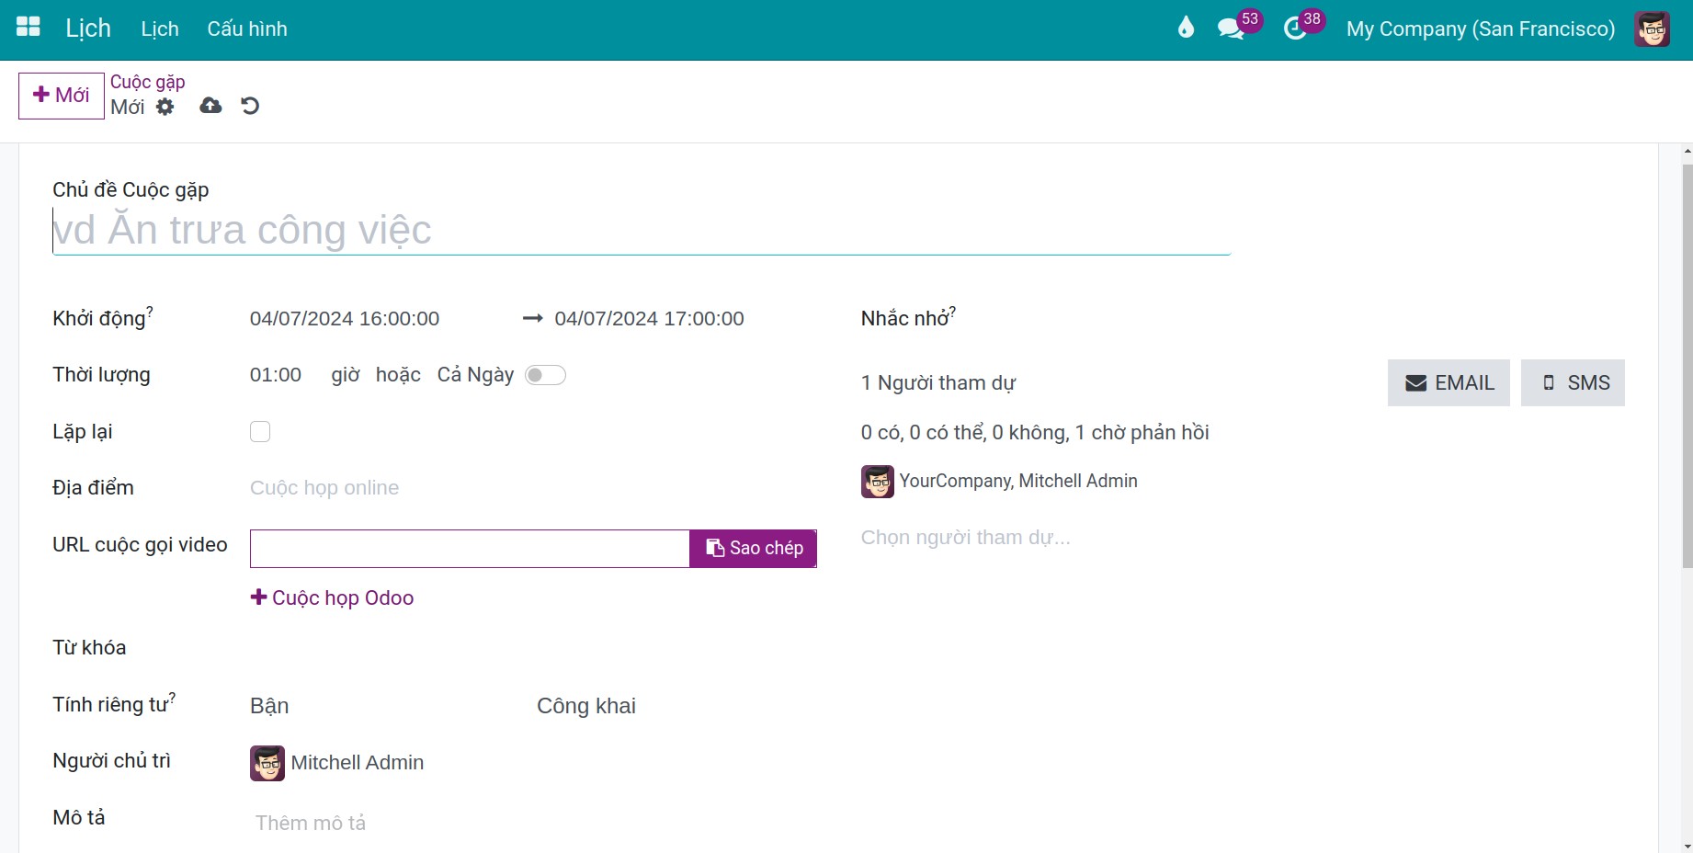
Task: Open the Chọn người tham dự selector
Action: pyautogui.click(x=965, y=538)
